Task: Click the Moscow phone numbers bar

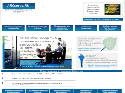Action: 103,19
